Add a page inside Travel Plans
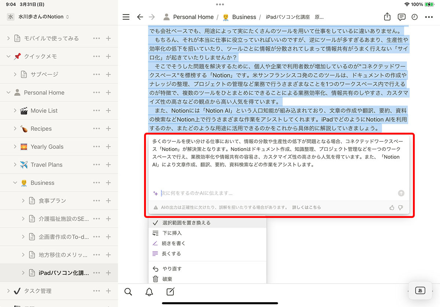 pyautogui.click(x=109, y=164)
